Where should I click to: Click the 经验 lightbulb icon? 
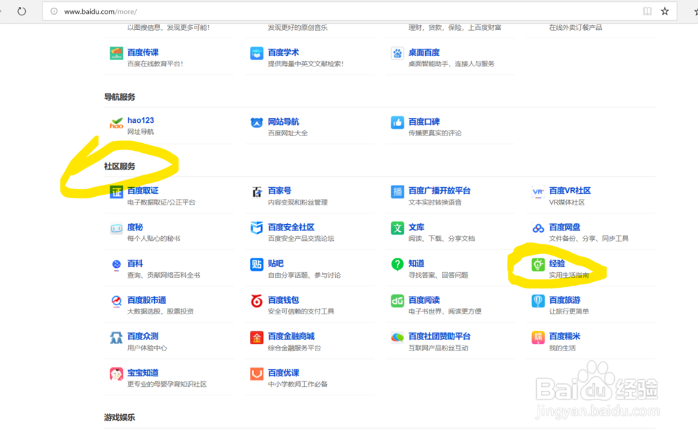click(x=537, y=265)
